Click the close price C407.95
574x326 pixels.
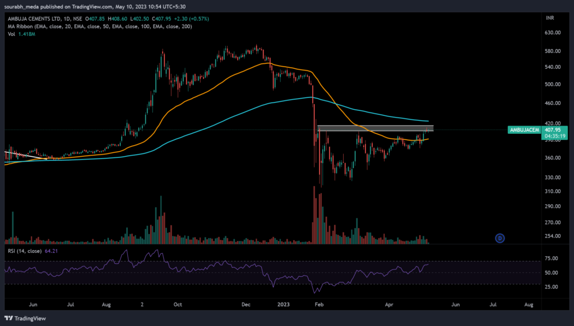[x=161, y=18]
